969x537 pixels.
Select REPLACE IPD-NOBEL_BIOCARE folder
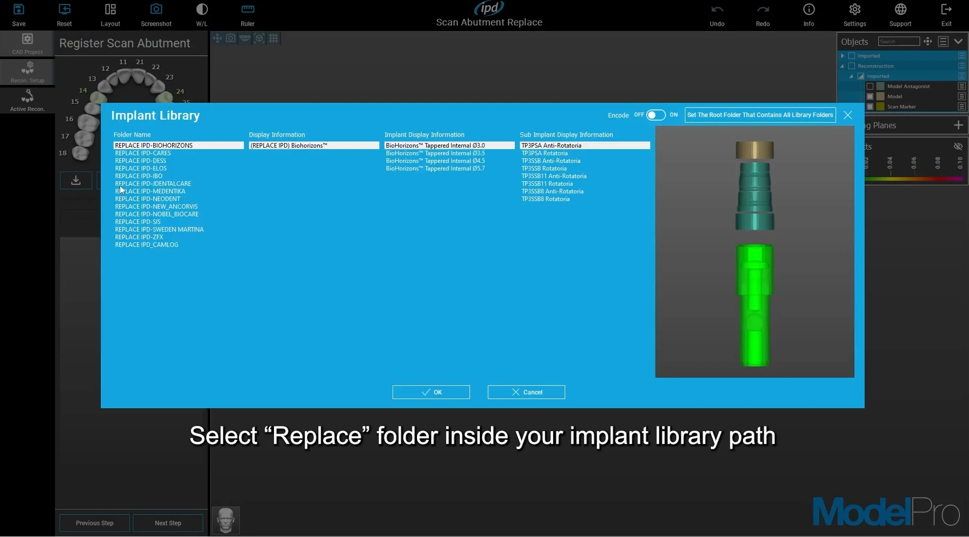157,214
